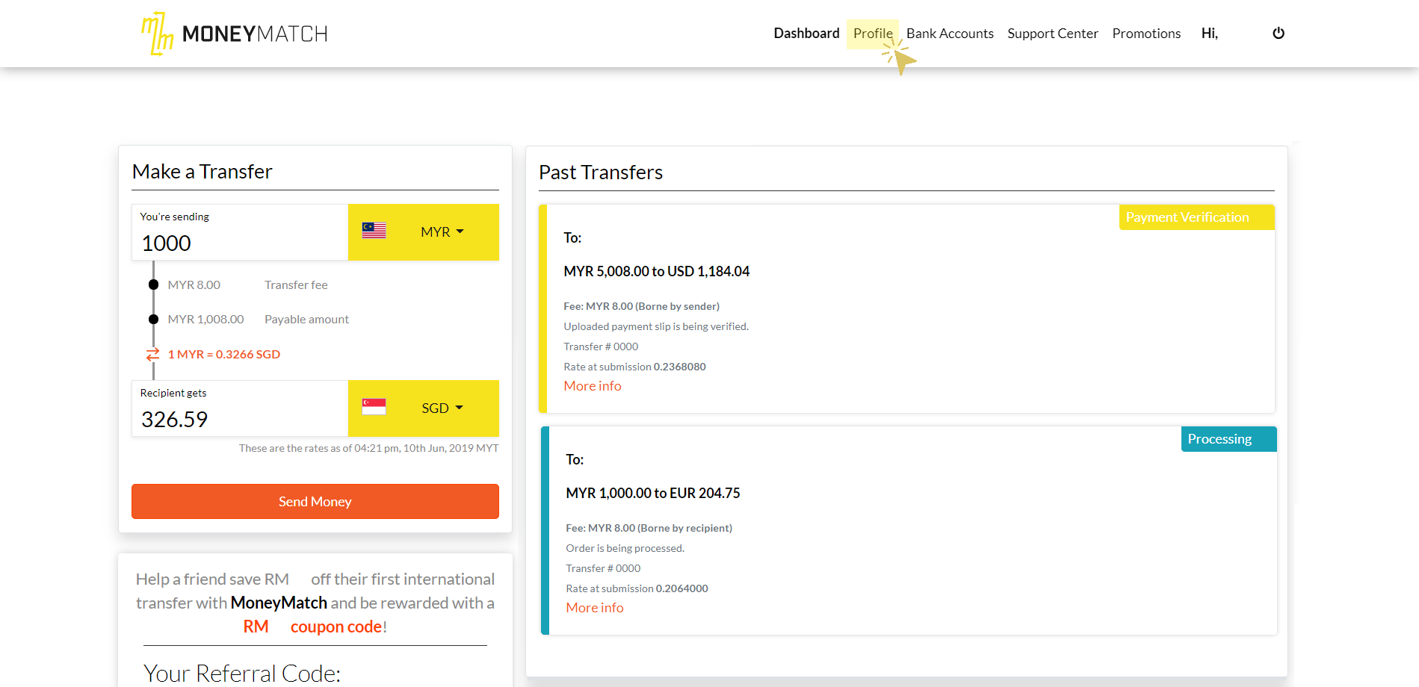Image resolution: width=1419 pixels, height=687 pixels.
Task: Click the Hi, user greeting
Action: tap(1209, 34)
